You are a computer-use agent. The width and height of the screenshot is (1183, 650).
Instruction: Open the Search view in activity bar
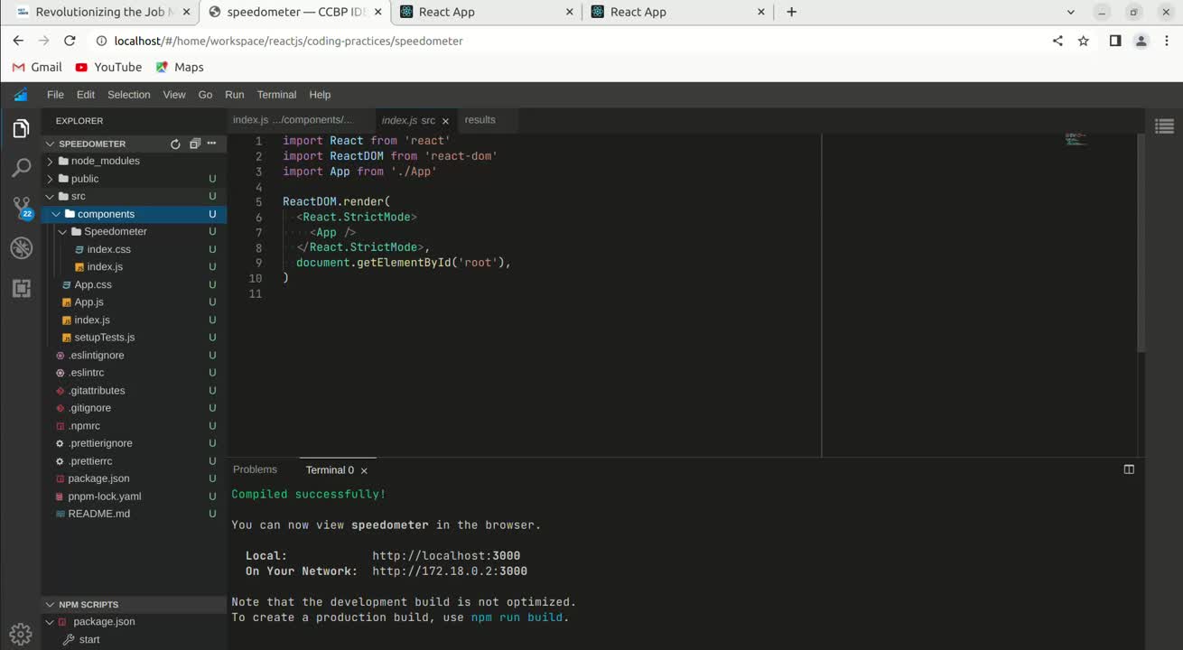tap(21, 168)
